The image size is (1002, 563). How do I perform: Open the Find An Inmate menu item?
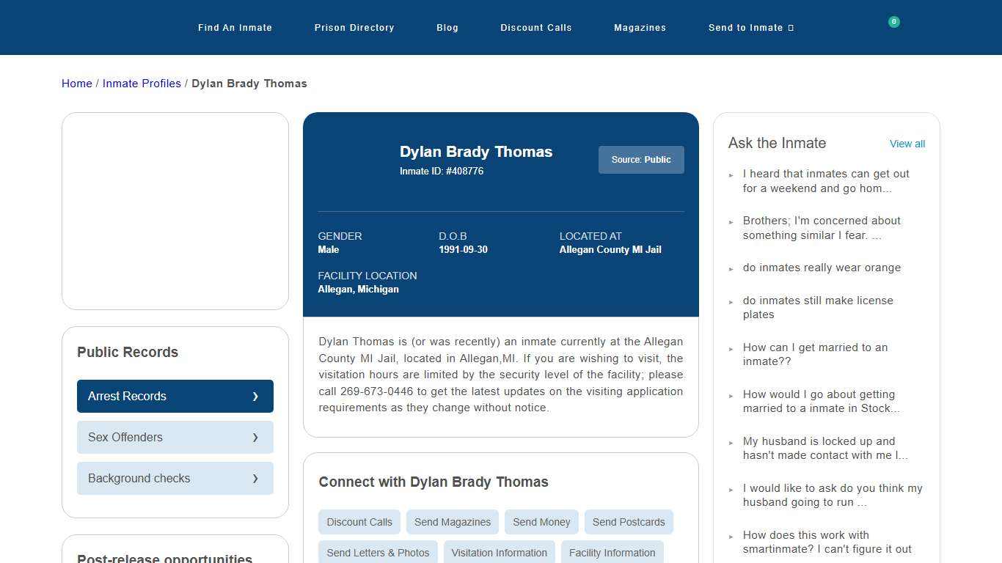pos(235,27)
